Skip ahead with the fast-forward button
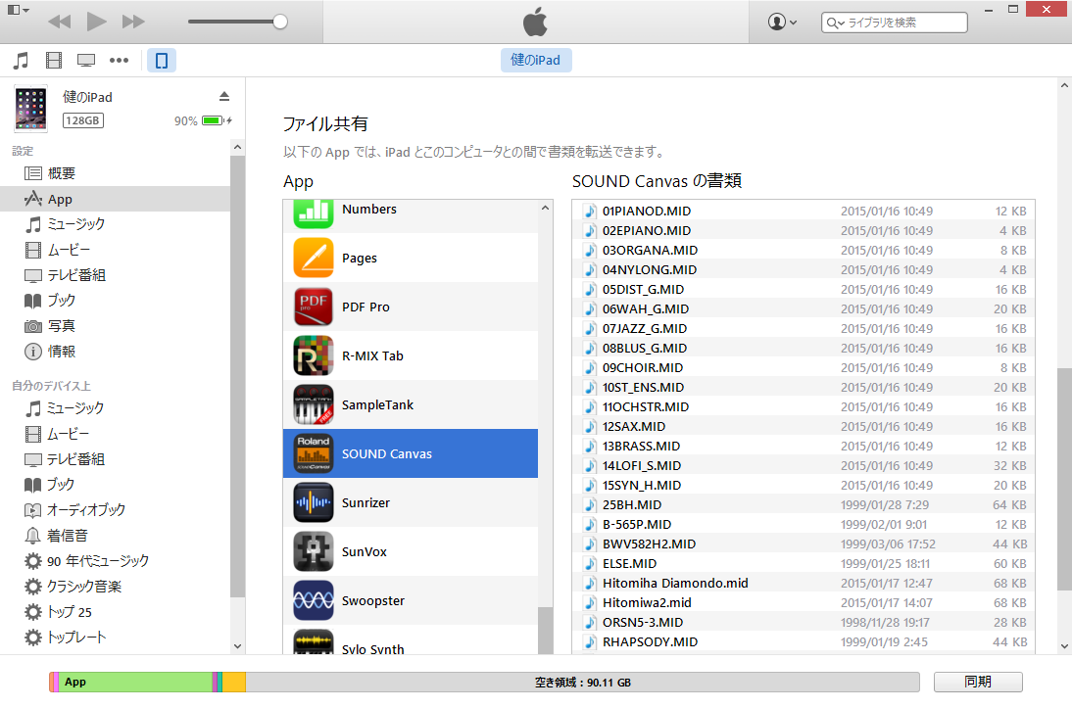This screenshot has height=709, width=1072. 133,22
